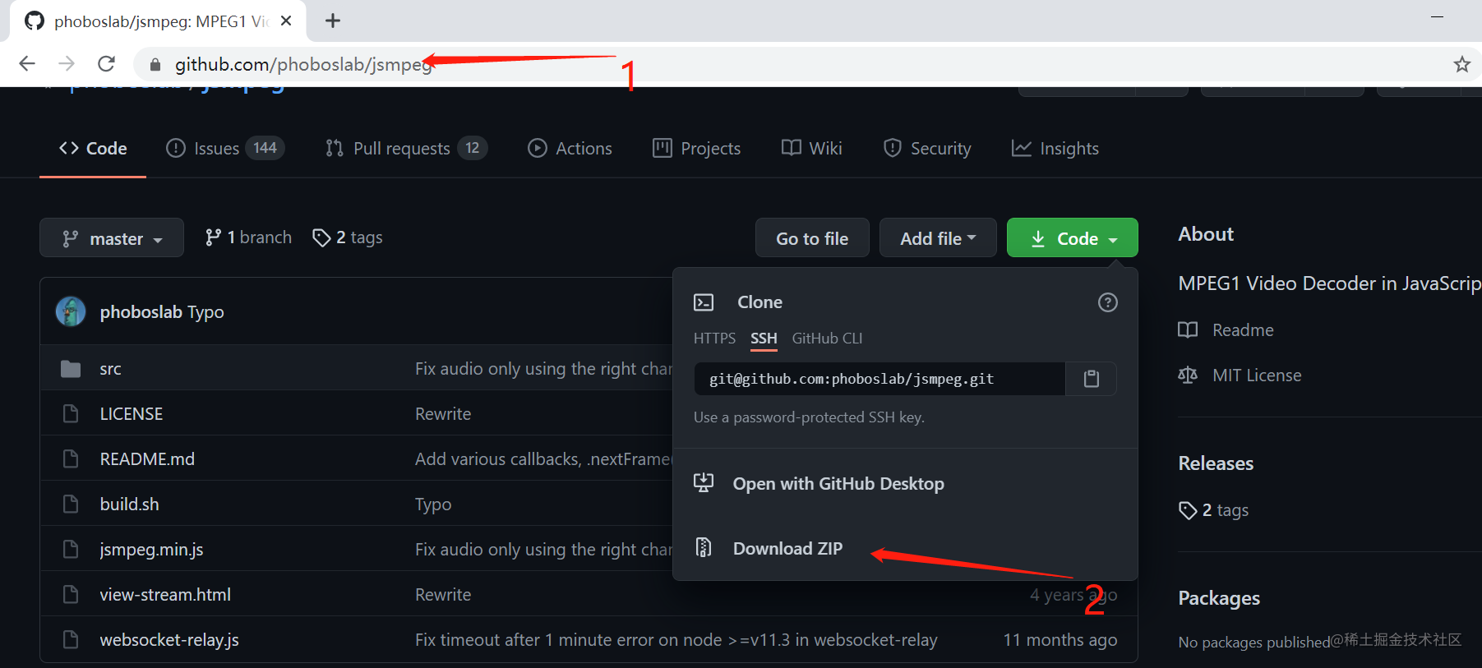Click the lock icon in address bar
Viewport: 1482px width, 668px height.
click(x=155, y=65)
